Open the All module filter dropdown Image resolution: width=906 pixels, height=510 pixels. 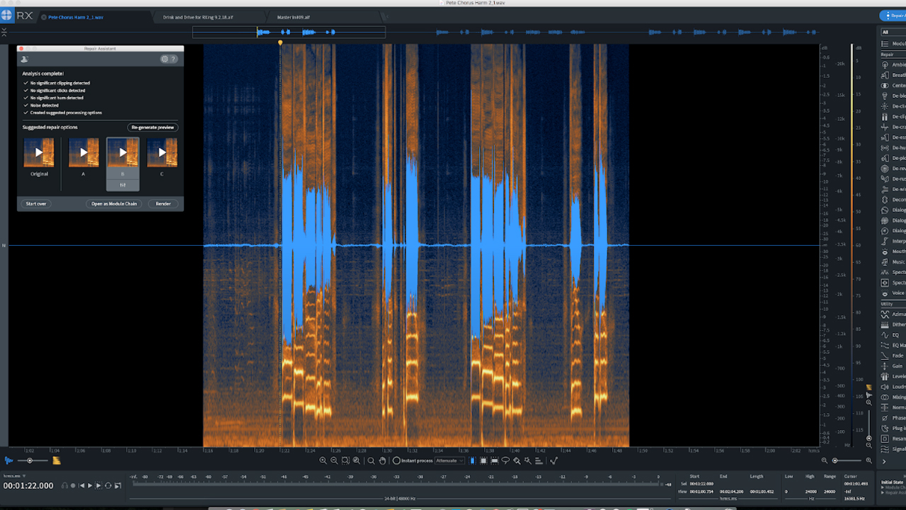tap(893, 32)
